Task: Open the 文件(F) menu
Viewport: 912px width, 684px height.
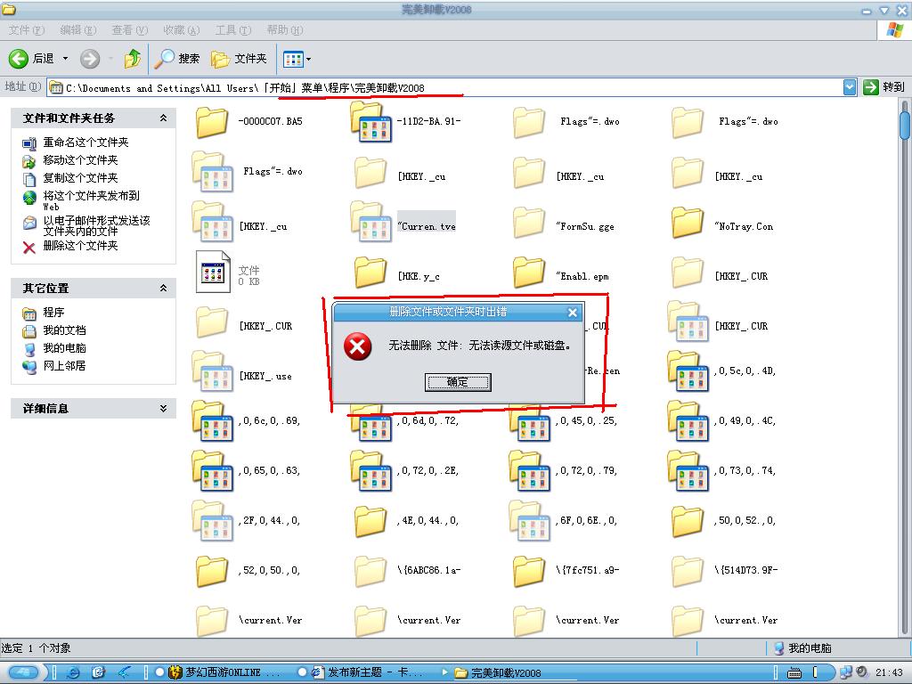Action: pyautogui.click(x=26, y=30)
